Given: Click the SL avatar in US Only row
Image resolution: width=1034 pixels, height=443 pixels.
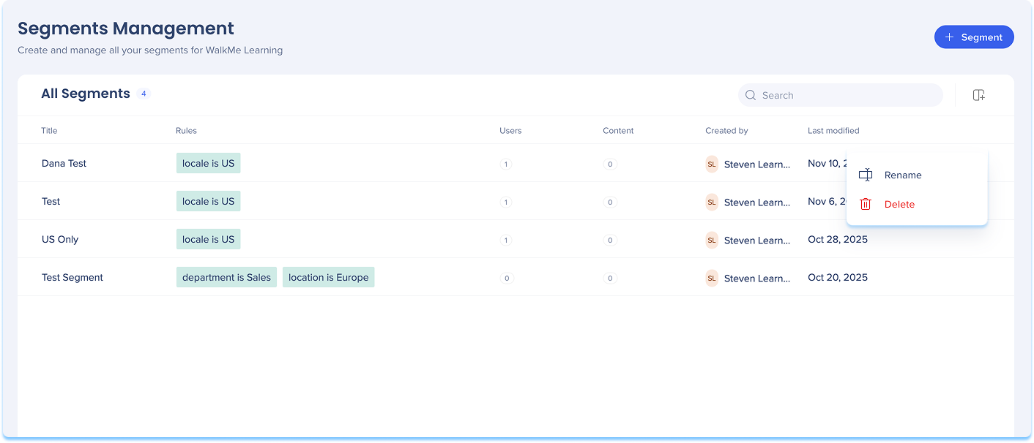Looking at the screenshot, I should pos(711,241).
